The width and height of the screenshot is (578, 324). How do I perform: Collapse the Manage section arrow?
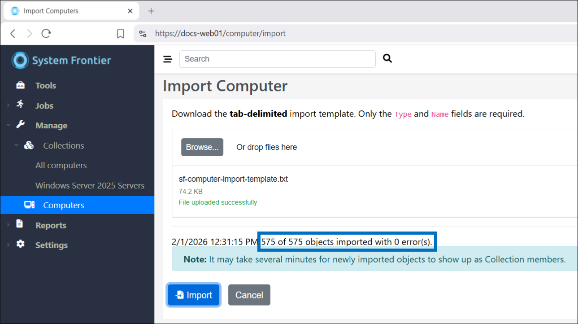coord(8,126)
